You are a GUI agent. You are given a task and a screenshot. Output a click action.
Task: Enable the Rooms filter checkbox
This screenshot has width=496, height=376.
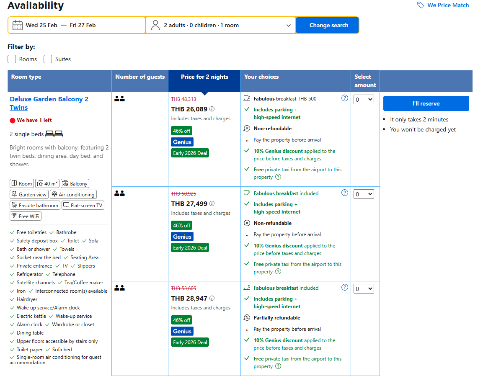[x=11, y=59]
